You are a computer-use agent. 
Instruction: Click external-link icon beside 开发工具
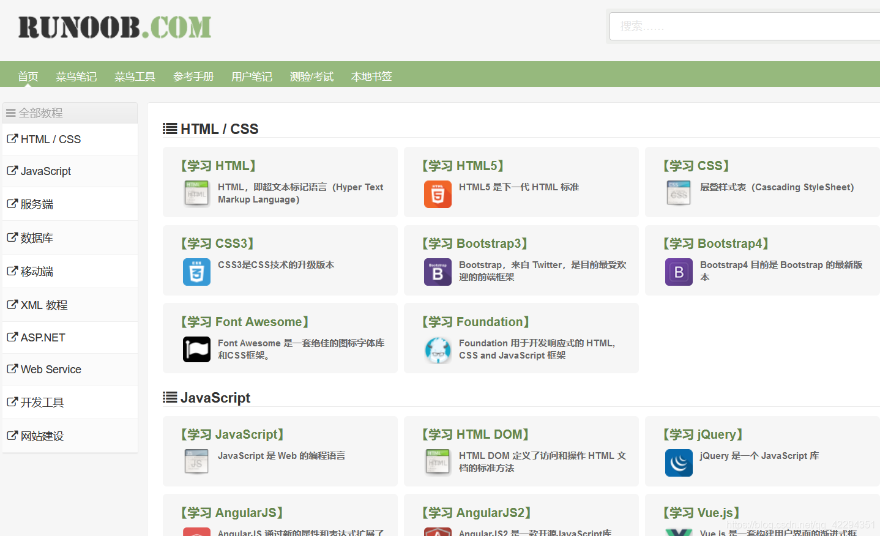pos(12,402)
